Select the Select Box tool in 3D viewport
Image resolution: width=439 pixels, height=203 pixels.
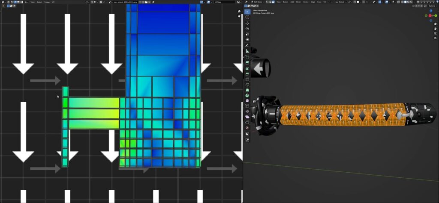[247, 12]
